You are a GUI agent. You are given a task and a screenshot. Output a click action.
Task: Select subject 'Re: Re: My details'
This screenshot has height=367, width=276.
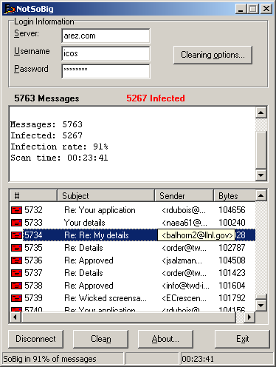(97, 235)
